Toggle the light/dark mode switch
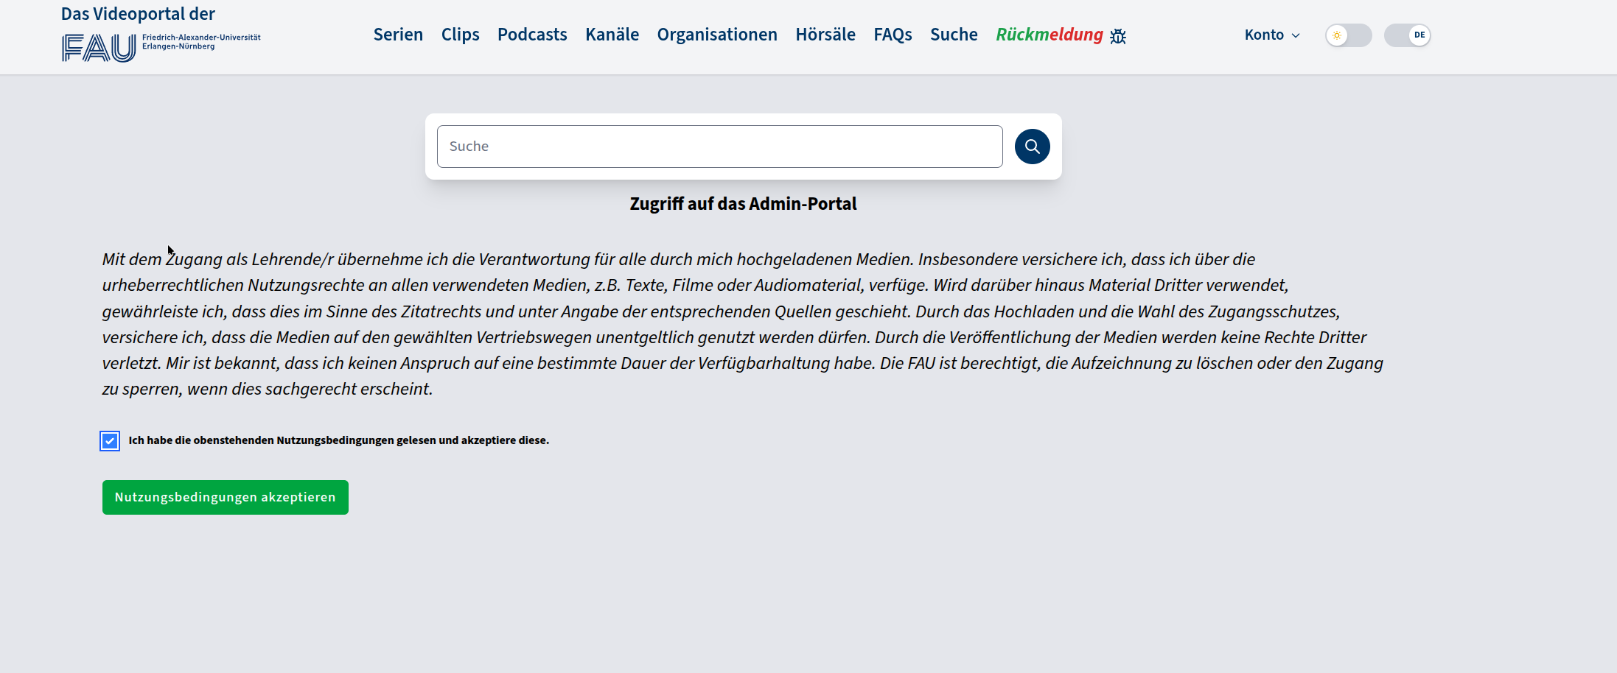Screen dimensions: 1617x673 (x=1348, y=35)
